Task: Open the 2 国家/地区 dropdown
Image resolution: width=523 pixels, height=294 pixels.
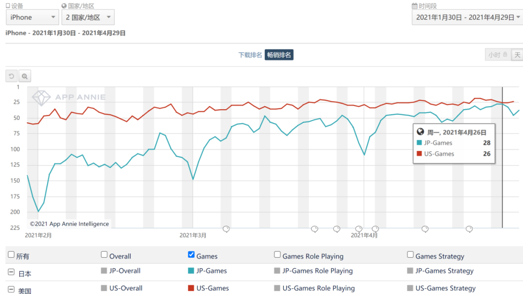Action: pyautogui.click(x=89, y=17)
